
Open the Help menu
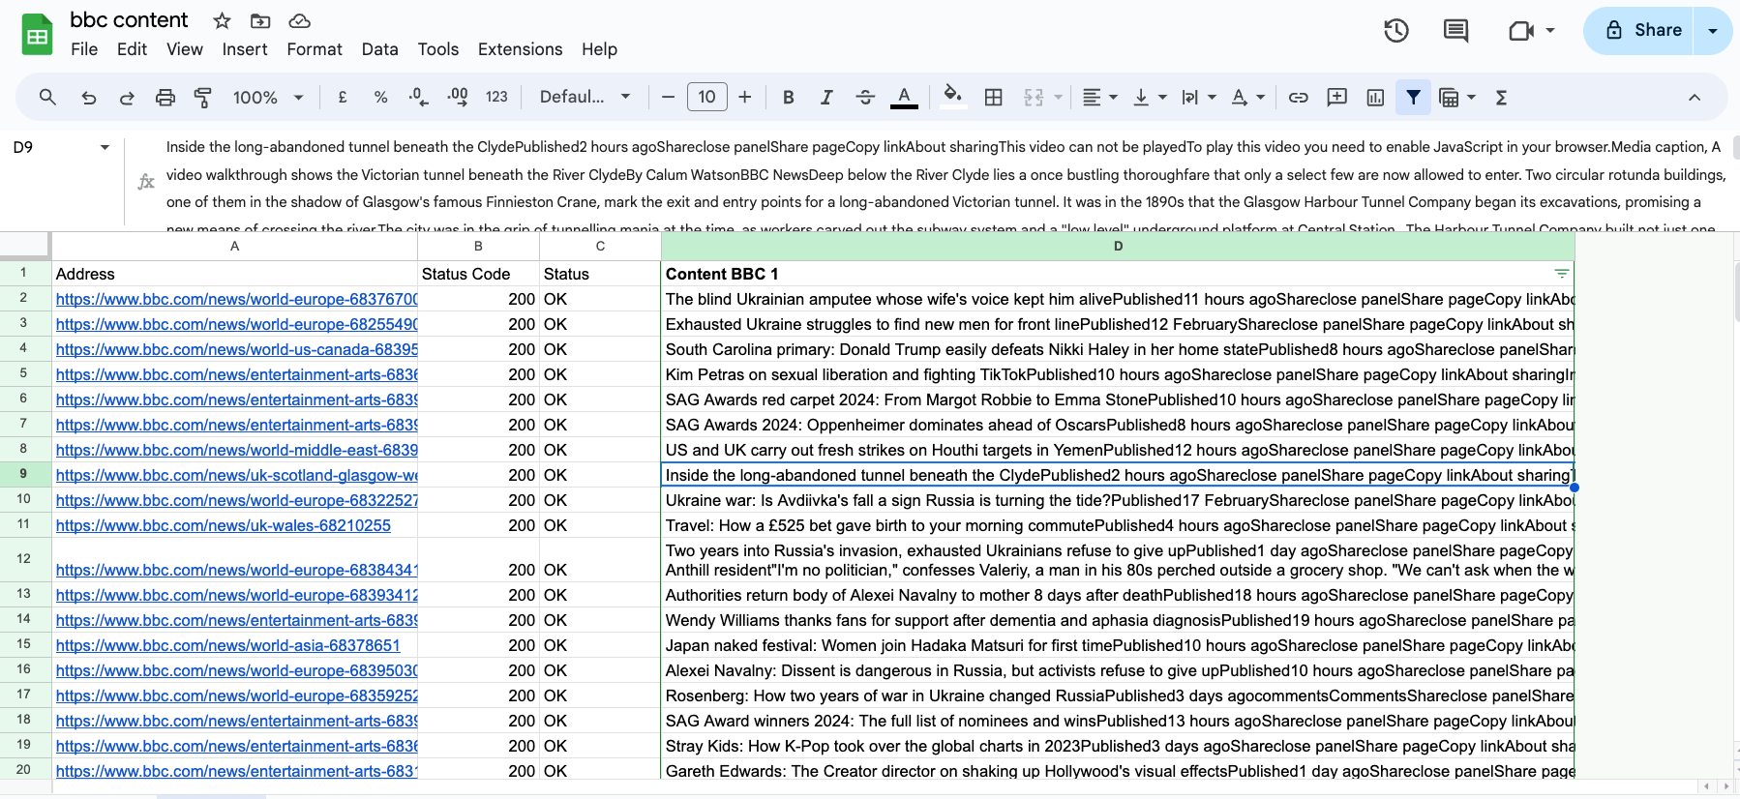coord(599,49)
